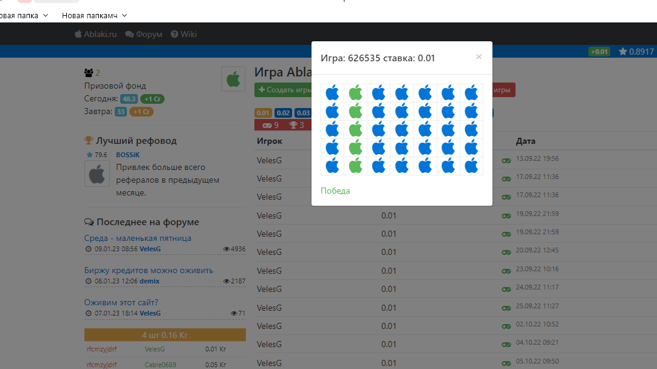Click the 0.05 Kr amount beside Cable0689
Screen dimensions: 657x369
tap(216, 365)
